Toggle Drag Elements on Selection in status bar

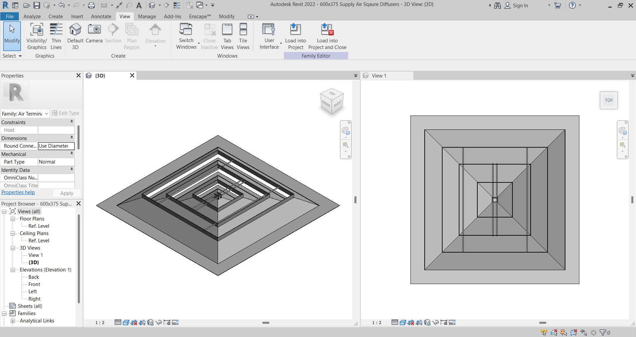[584, 333]
